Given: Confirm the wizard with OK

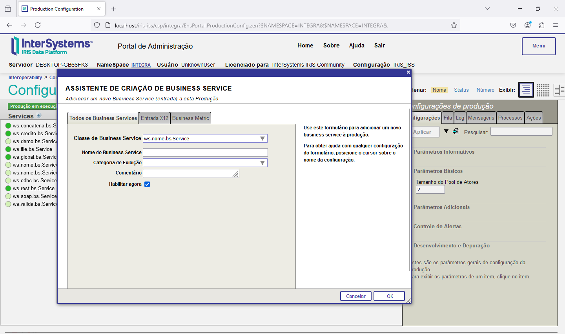Looking at the screenshot, I should coord(389,296).
